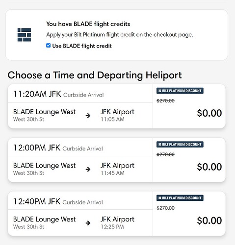This screenshot has height=245, width=235.
Task: Click arrow icon in the 11:20AM flight card
Action: coord(88,116)
